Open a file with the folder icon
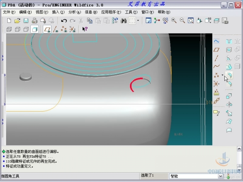The height and width of the screenshot is (182, 243). [17, 21]
